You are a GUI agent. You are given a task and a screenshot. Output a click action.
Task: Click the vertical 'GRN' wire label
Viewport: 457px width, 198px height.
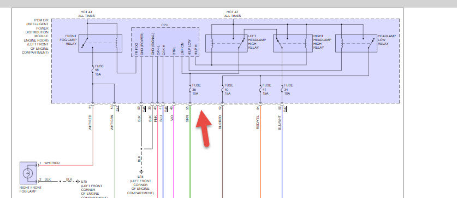pyautogui.click(x=188, y=119)
